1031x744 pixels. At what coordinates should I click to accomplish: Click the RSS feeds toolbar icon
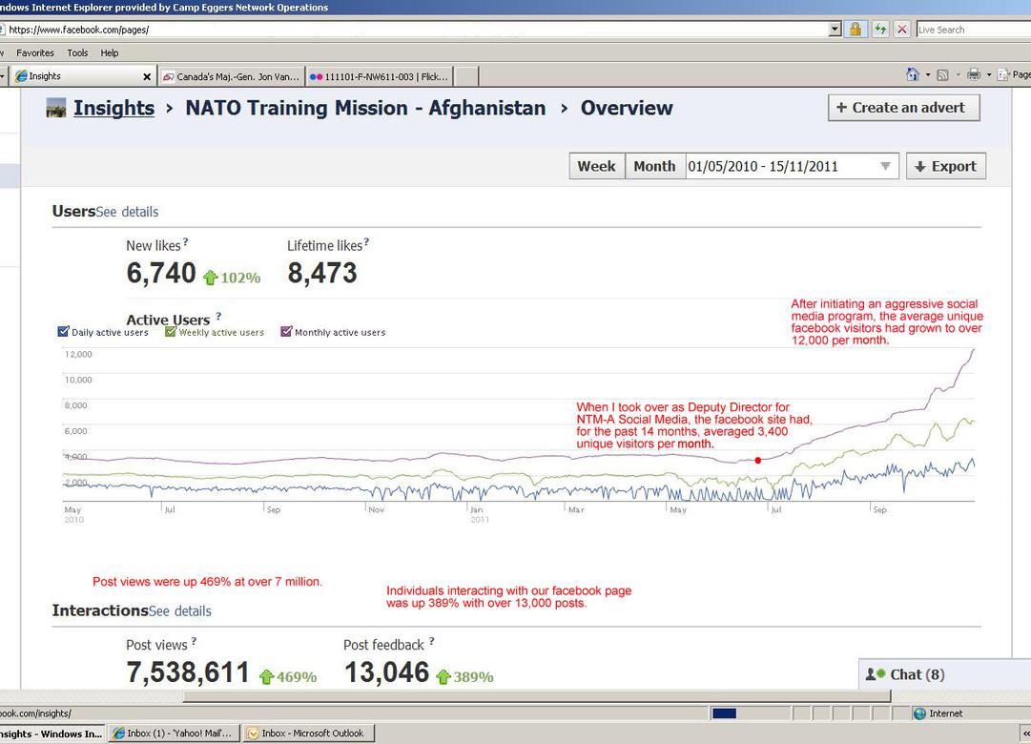pyautogui.click(x=942, y=75)
